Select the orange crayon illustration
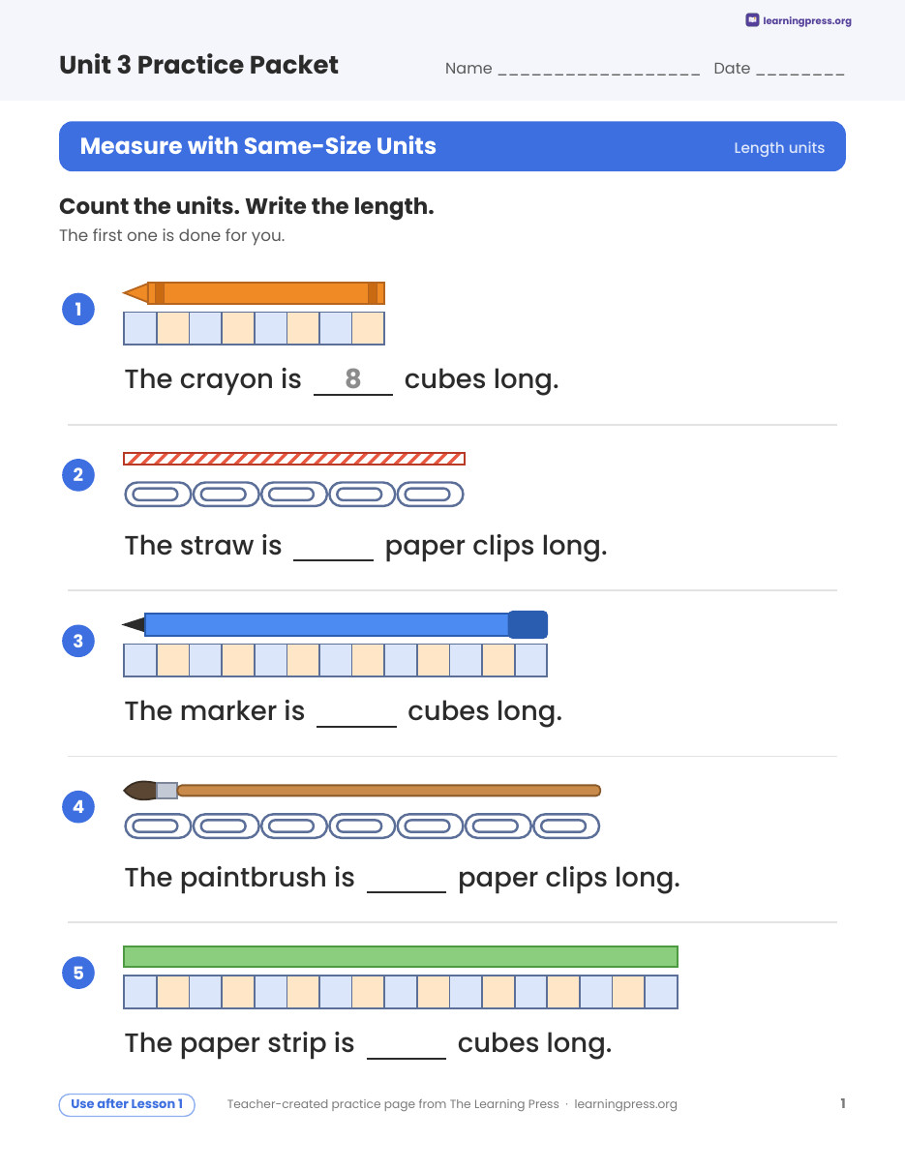Viewport: 905px width, 1171px height. 254,293
